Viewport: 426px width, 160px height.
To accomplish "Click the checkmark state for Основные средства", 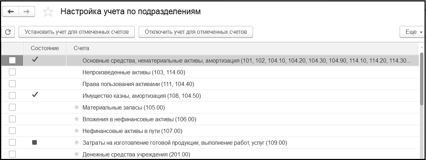I will tap(35, 60).
